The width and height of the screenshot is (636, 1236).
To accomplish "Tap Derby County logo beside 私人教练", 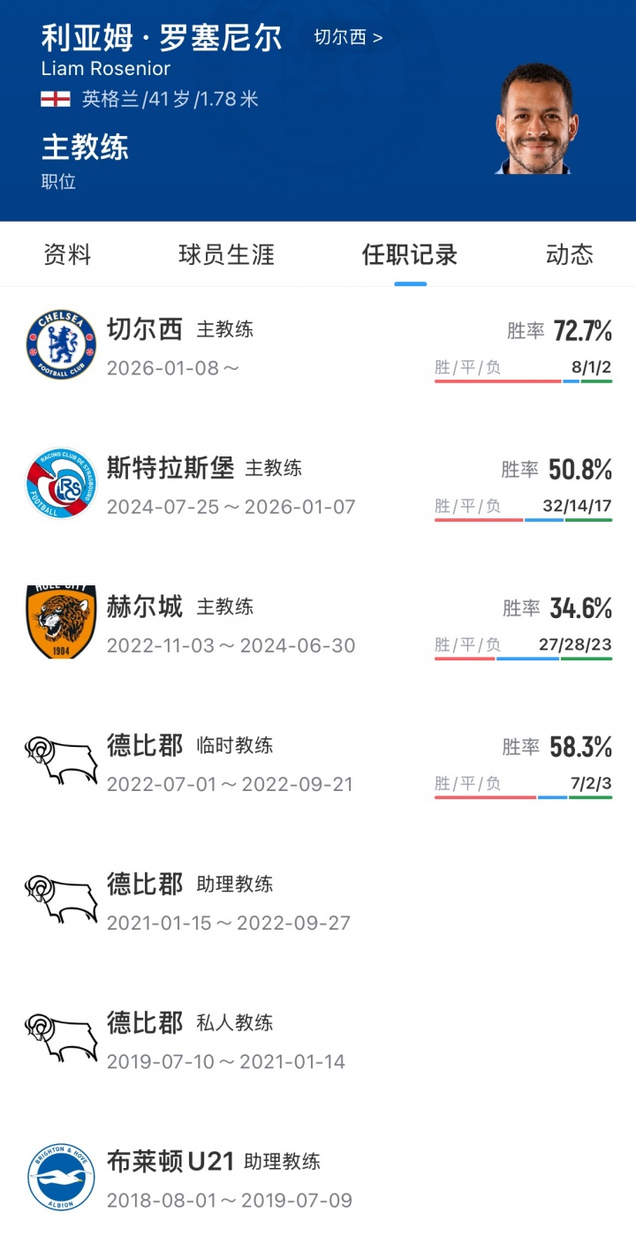I will [x=61, y=1037].
